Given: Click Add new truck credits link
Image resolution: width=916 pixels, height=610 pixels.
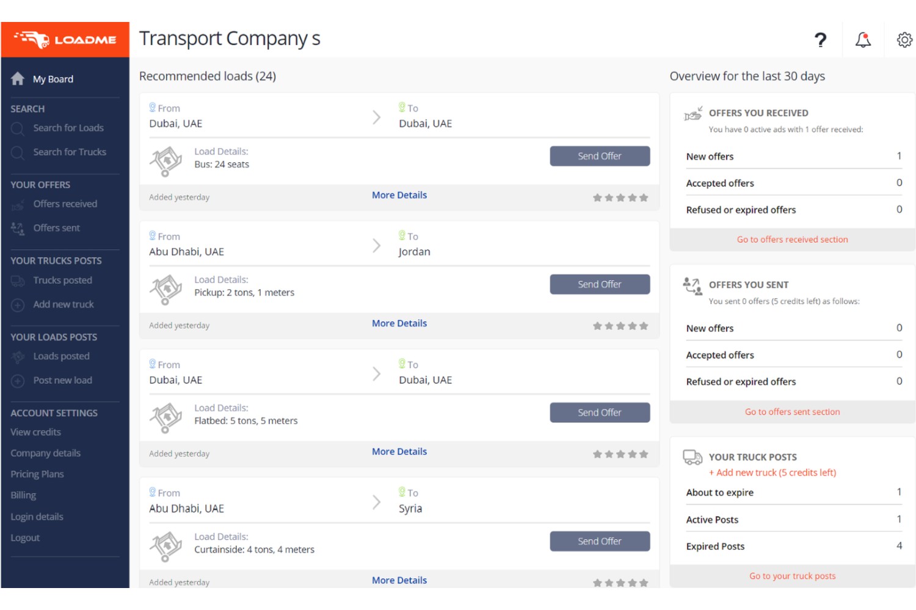Looking at the screenshot, I should coord(772,473).
